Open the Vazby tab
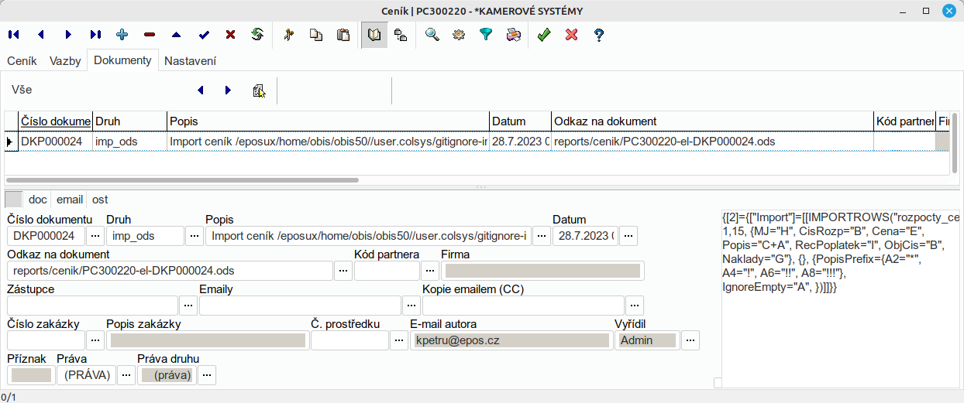This screenshot has width=964, height=403. [65, 60]
